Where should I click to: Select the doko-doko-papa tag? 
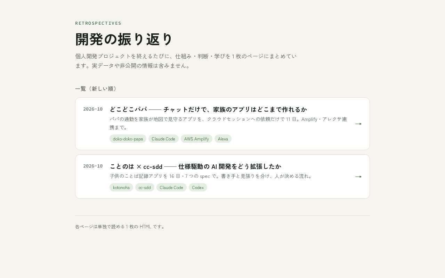tap(128, 139)
